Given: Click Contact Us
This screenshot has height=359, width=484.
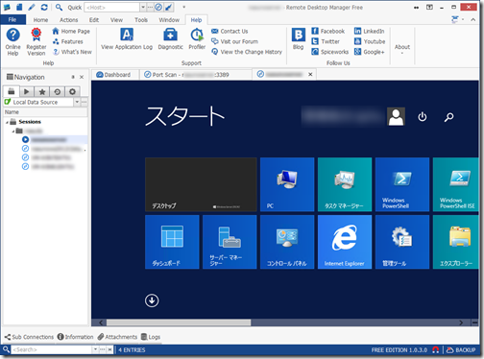Looking at the screenshot, I should click(x=230, y=31).
